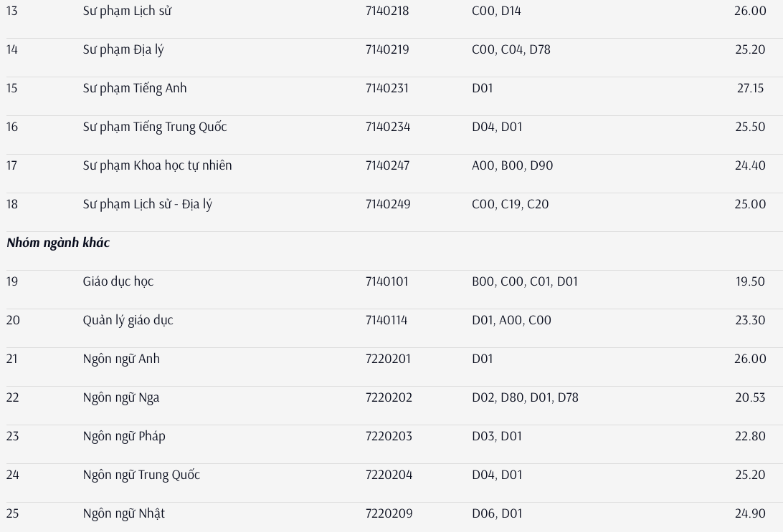Select the Ngôn ngữ Pháp major
Image resolution: width=783 pixels, height=532 pixels.
click(x=123, y=436)
